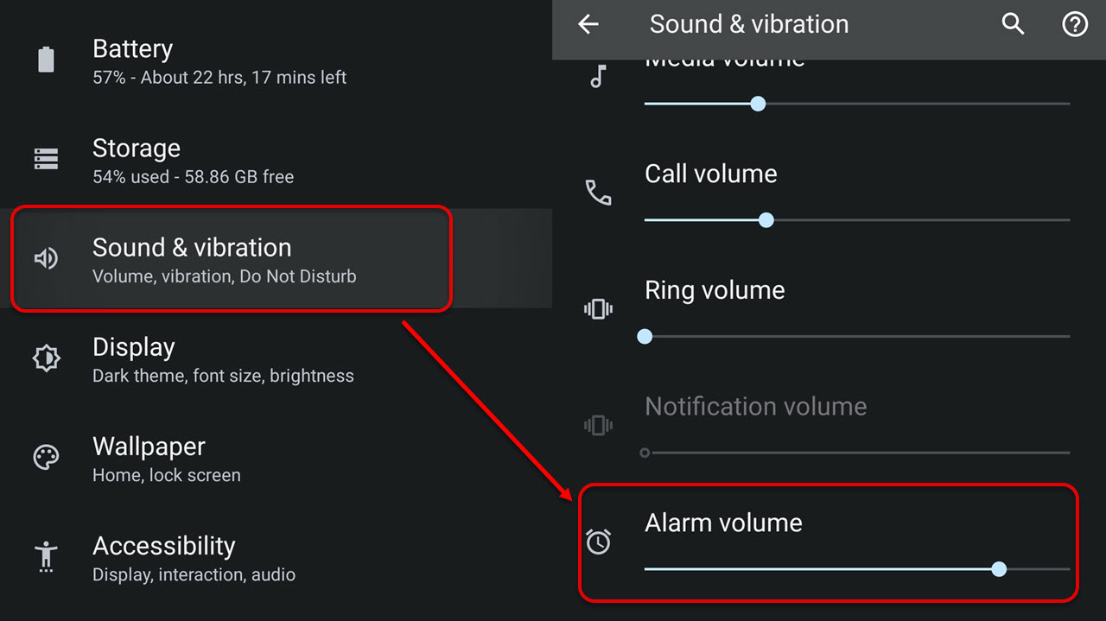1106x621 pixels.
Task: Open the help and feedback icon
Action: tap(1075, 24)
